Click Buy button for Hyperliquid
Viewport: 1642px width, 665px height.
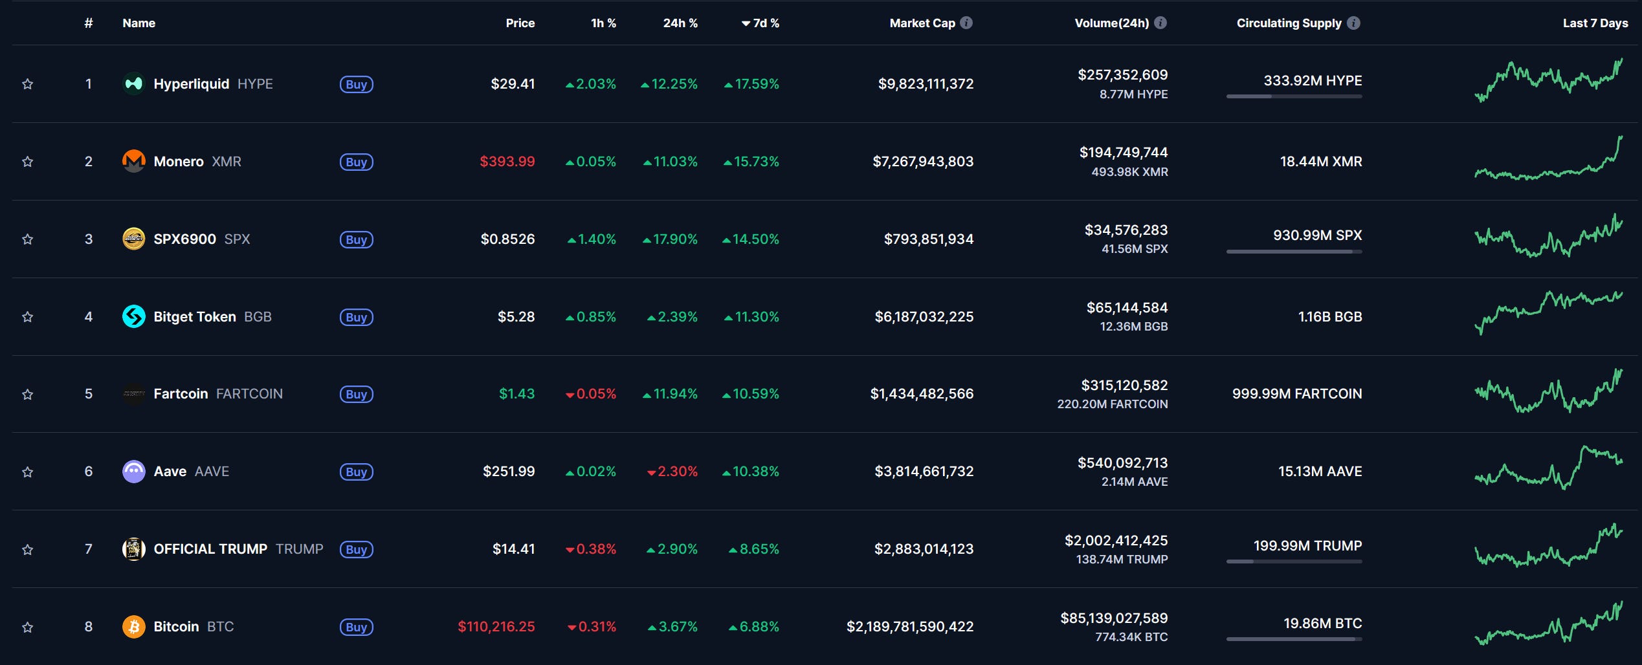(x=357, y=84)
